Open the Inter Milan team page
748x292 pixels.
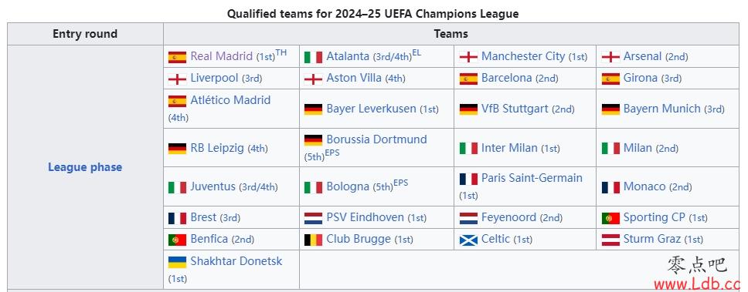pyautogui.click(x=509, y=148)
